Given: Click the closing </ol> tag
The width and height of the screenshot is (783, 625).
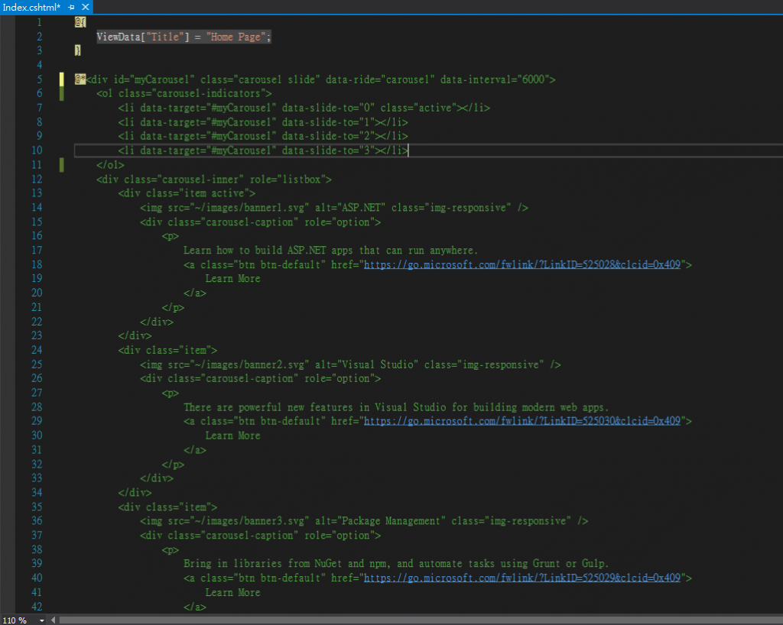Looking at the screenshot, I should pos(110,164).
